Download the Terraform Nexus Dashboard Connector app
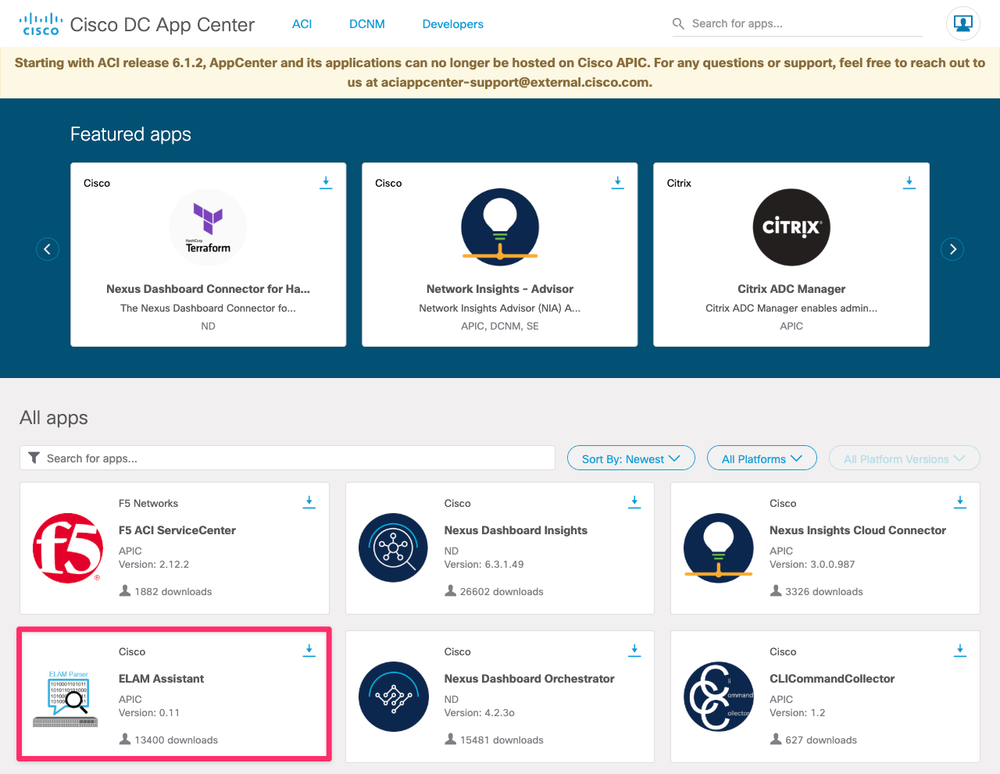1000x774 pixels. tap(326, 182)
